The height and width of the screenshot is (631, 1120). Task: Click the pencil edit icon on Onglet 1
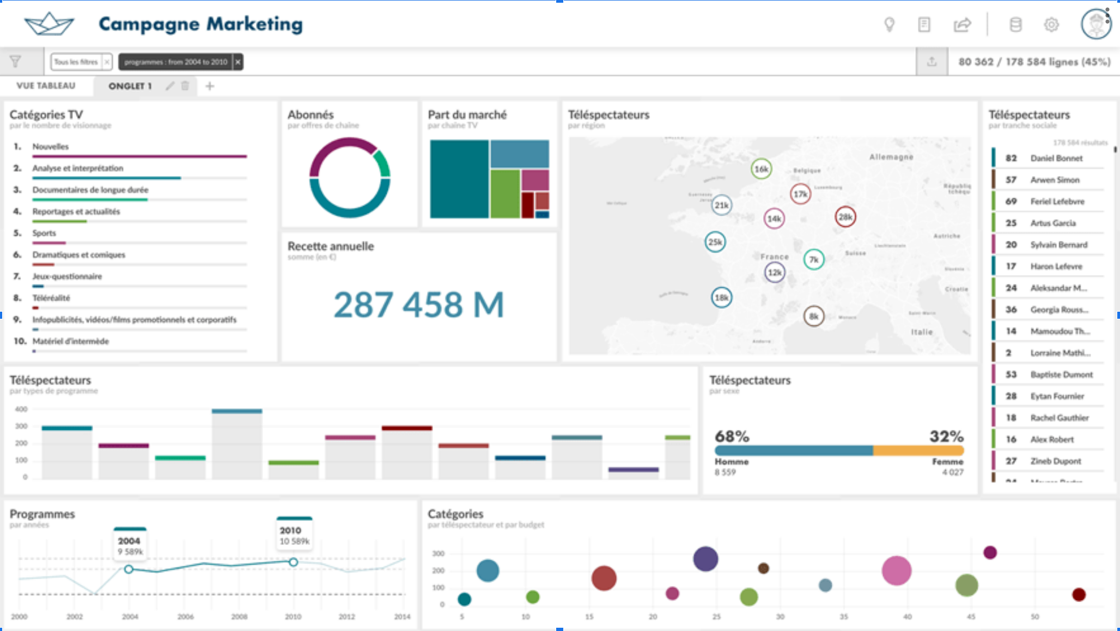tap(170, 86)
